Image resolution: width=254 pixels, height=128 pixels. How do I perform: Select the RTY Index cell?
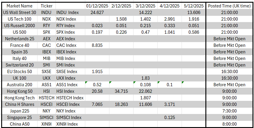point(66,26)
